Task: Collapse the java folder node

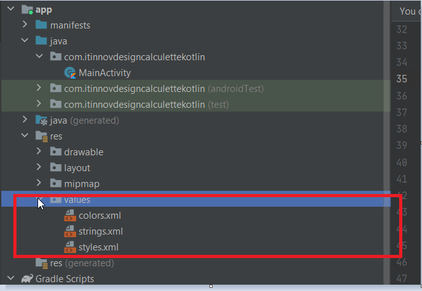Action: 25,41
